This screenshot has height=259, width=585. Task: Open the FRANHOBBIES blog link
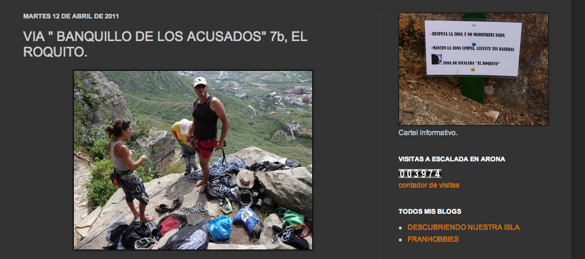[x=432, y=239]
